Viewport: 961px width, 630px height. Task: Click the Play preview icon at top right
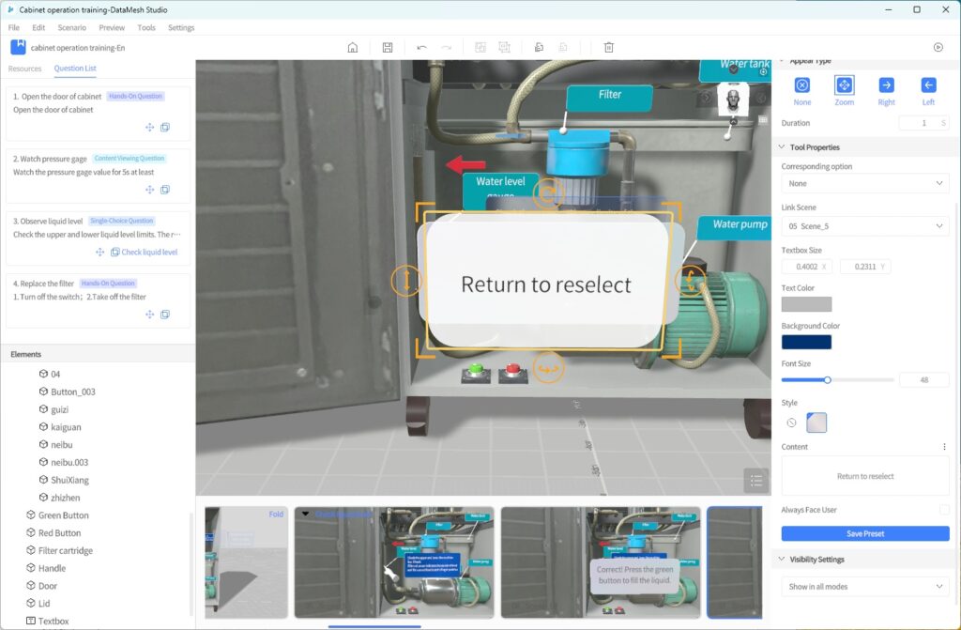pyautogui.click(x=938, y=47)
